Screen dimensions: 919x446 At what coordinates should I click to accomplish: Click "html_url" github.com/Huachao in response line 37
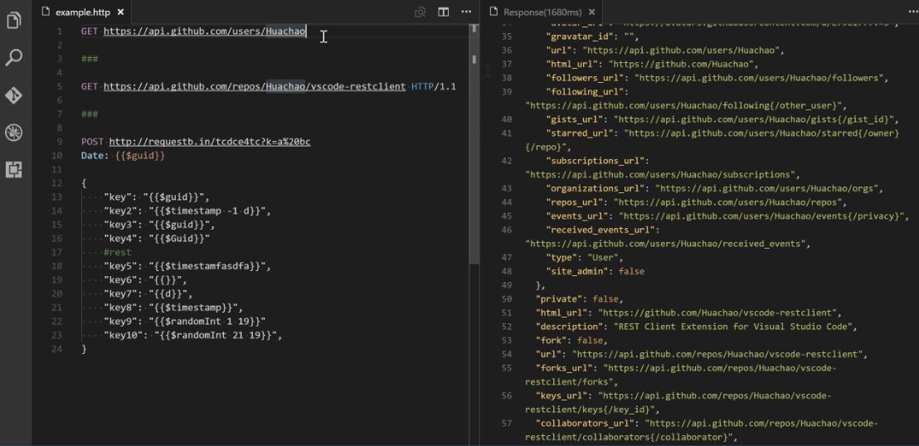(x=652, y=64)
